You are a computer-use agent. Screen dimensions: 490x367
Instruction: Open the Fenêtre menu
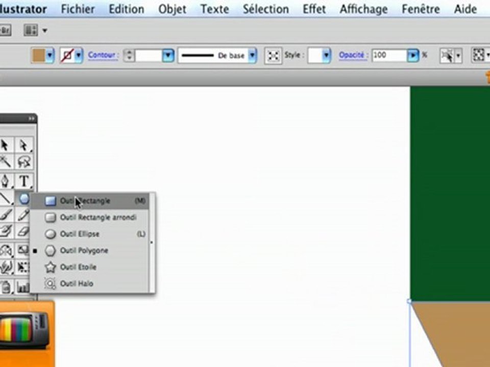pos(420,9)
